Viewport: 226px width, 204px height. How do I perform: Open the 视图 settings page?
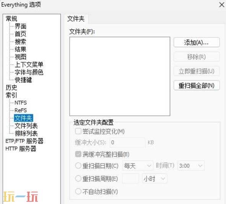21,57
